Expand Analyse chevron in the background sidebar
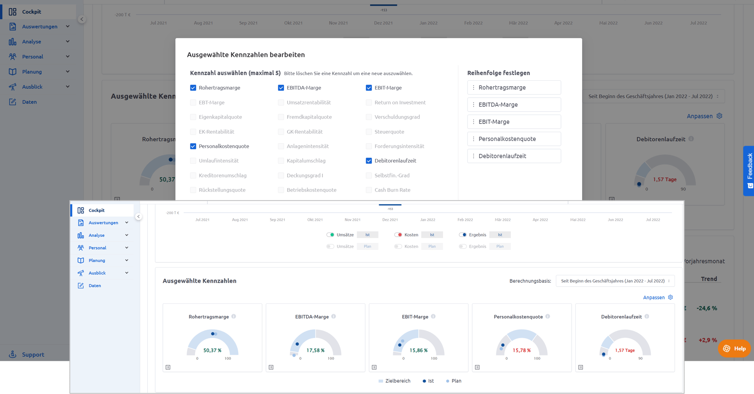 [x=68, y=41]
